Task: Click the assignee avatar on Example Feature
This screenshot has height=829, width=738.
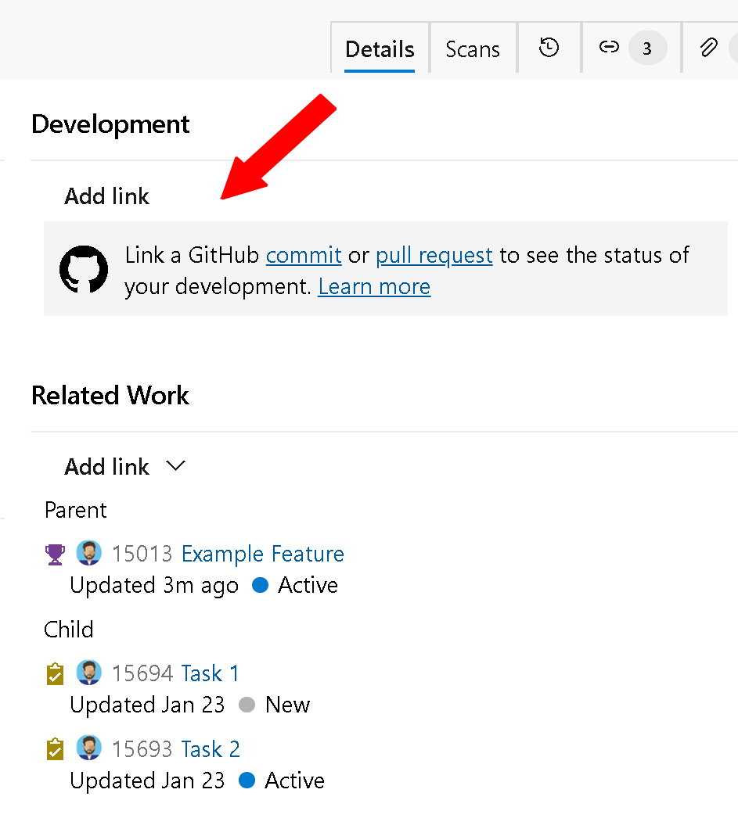Action: click(x=89, y=553)
